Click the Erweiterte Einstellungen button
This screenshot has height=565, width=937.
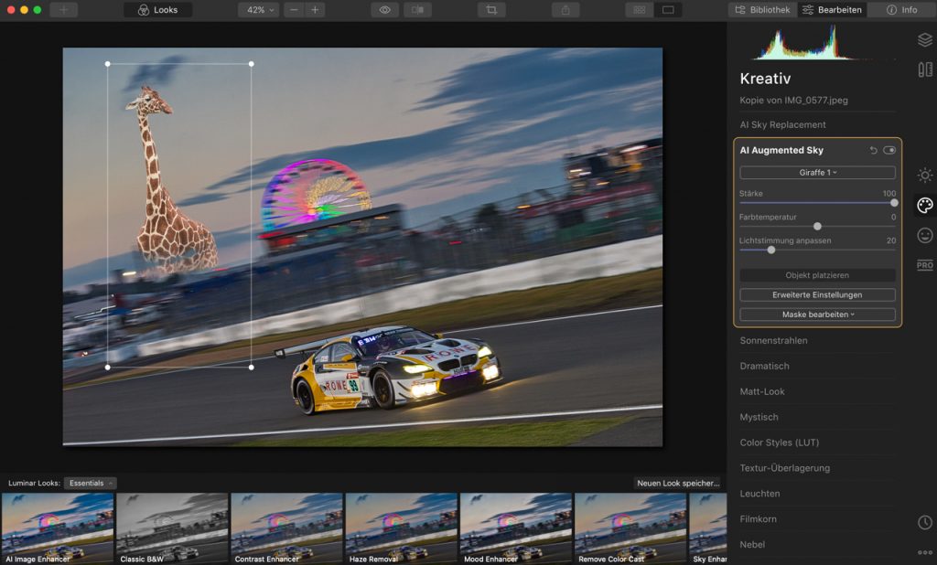[817, 294]
